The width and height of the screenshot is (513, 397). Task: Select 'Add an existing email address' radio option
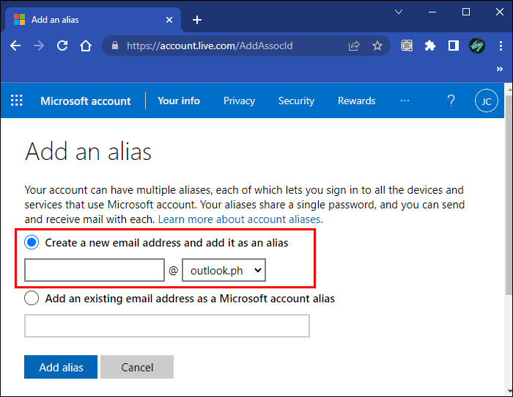32,298
